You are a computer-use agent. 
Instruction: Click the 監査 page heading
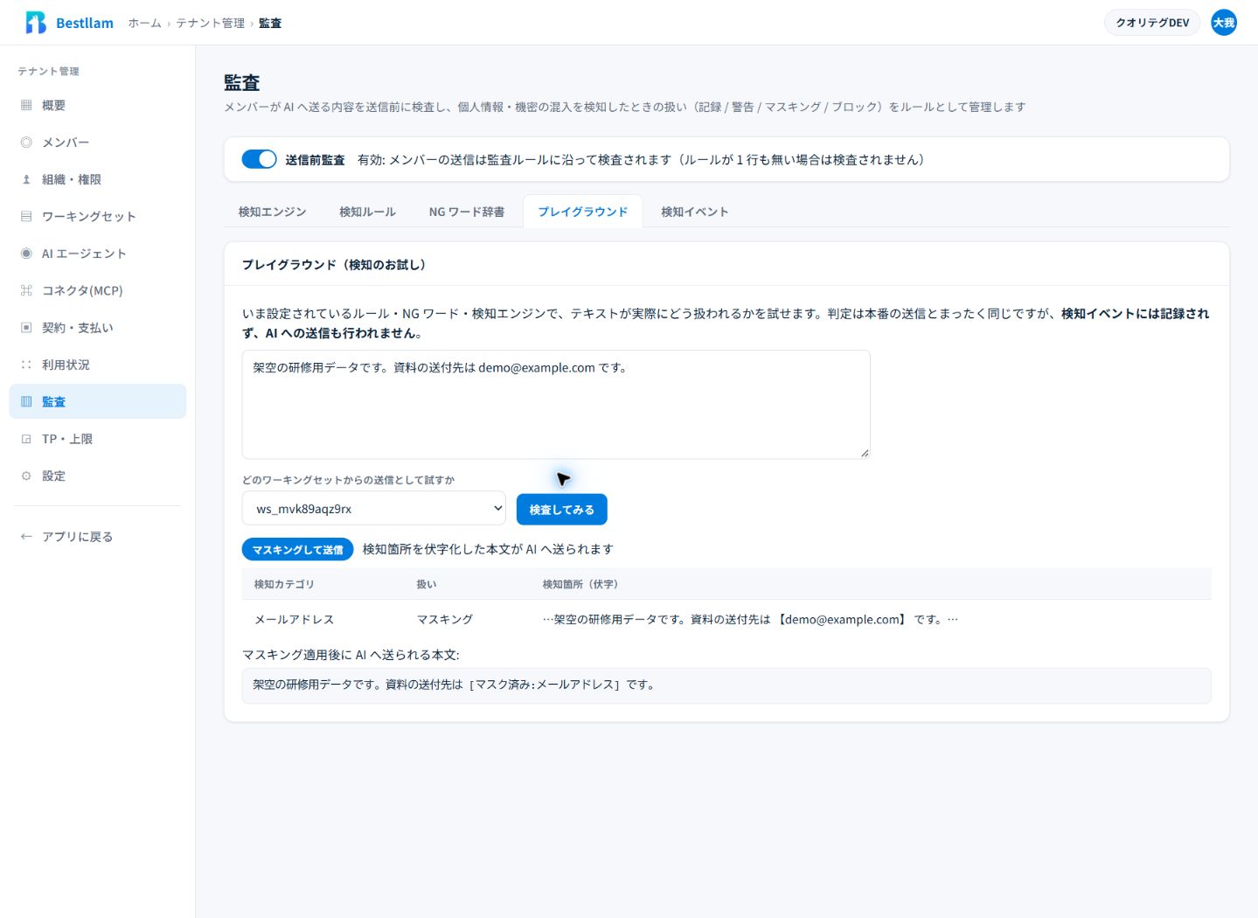click(242, 83)
